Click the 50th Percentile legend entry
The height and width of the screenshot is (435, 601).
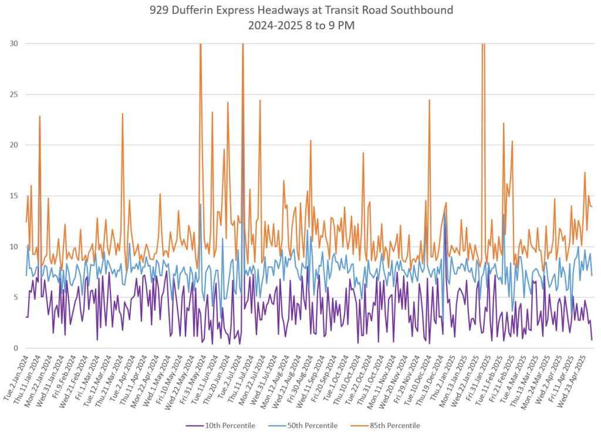(313, 425)
